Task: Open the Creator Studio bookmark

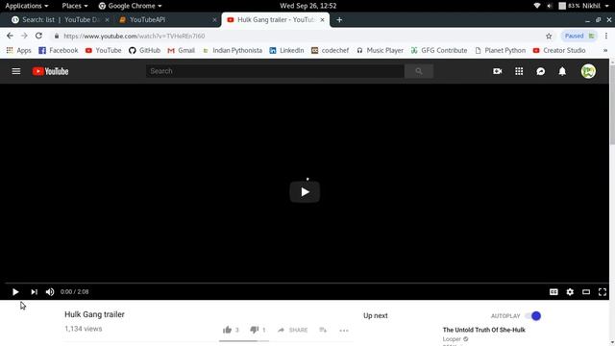Action: (x=559, y=50)
